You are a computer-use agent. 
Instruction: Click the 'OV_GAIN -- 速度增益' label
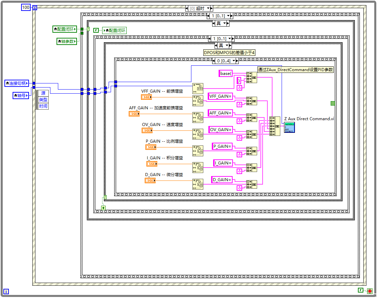(x=162, y=124)
